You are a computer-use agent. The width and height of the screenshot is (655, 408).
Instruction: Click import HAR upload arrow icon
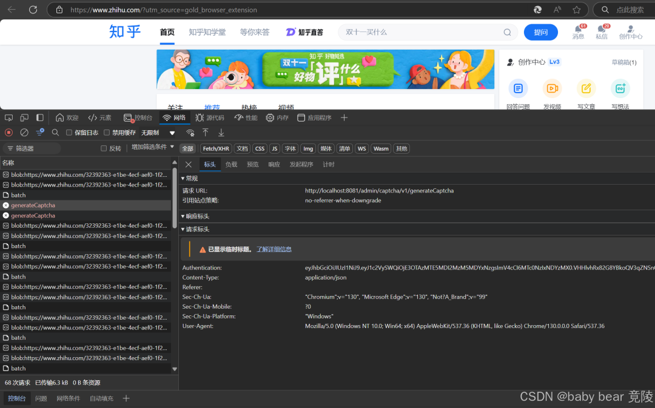coord(206,133)
